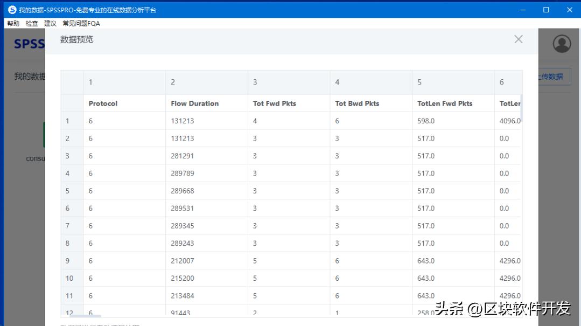The width and height of the screenshot is (581, 326).
Task: Open the 检查 menu
Action: (32, 24)
